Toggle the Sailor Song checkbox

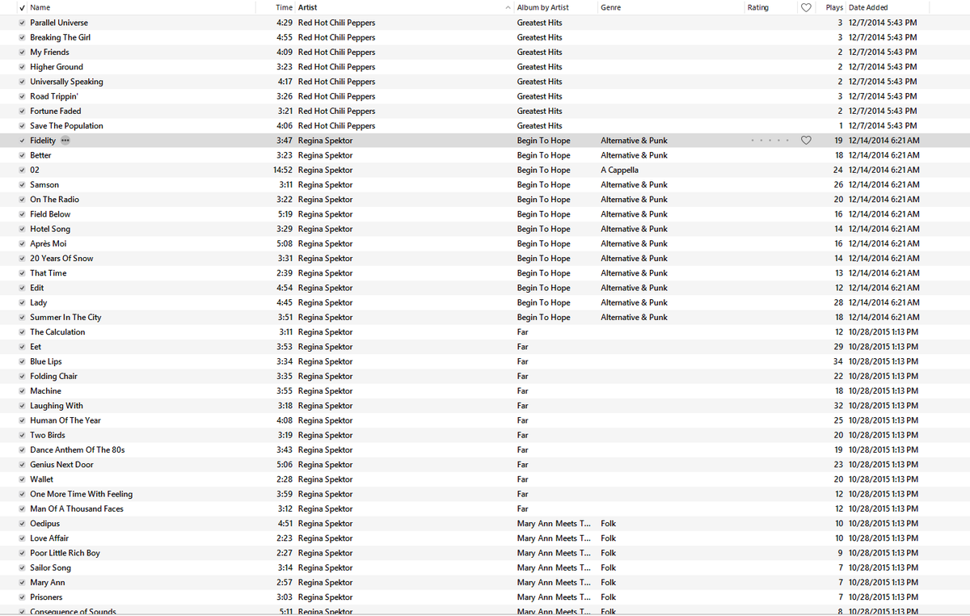pyautogui.click(x=22, y=567)
